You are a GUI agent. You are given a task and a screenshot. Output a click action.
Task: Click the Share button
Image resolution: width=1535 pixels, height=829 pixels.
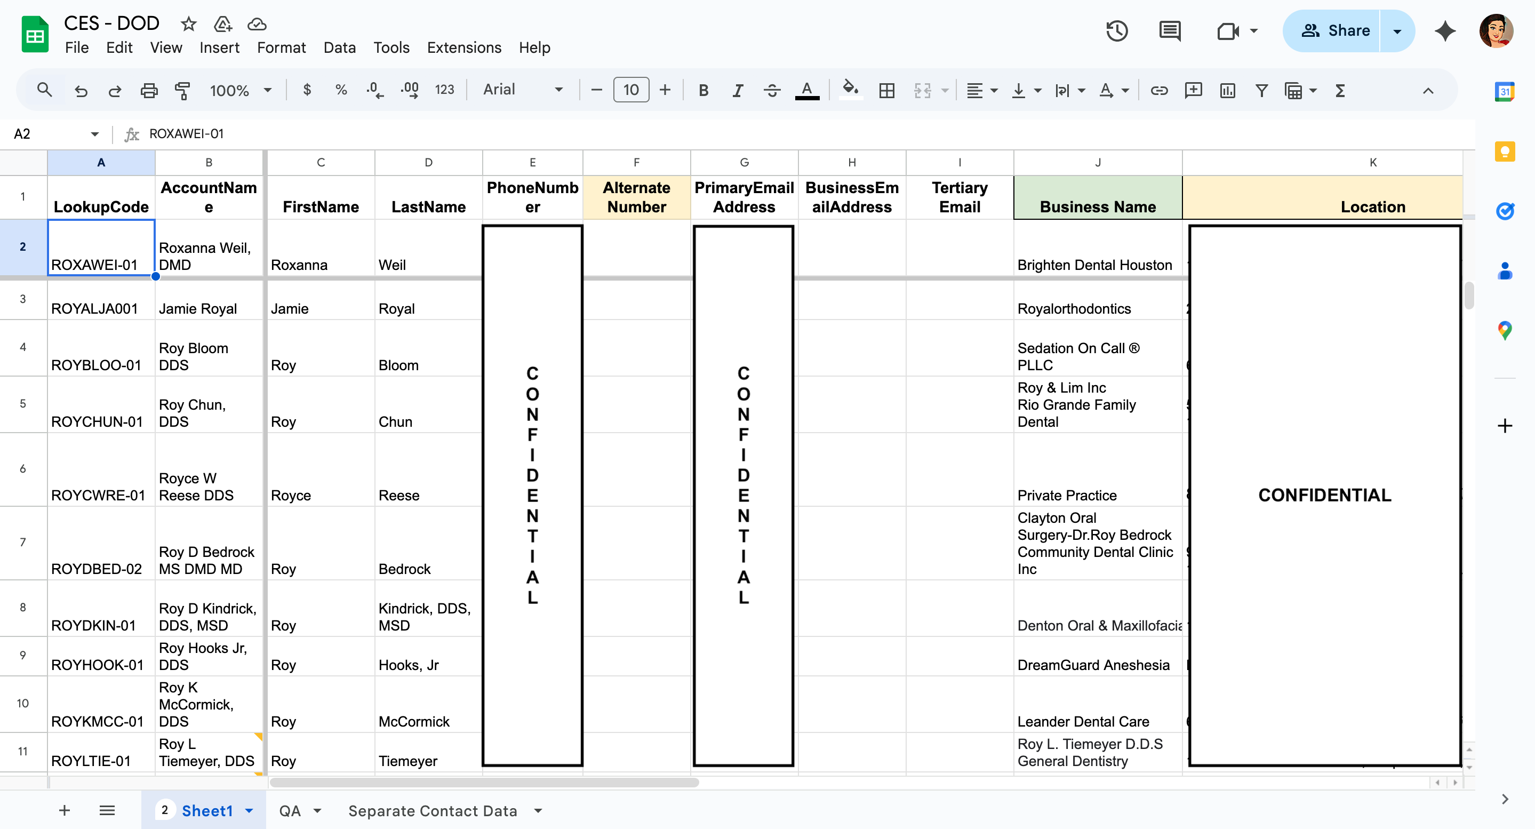point(1336,31)
